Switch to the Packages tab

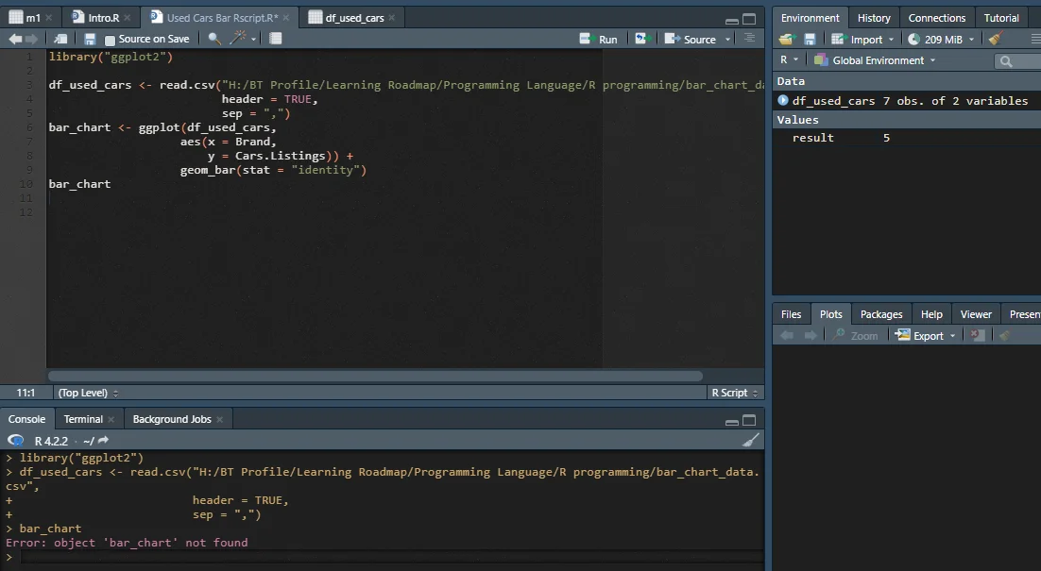coord(880,314)
